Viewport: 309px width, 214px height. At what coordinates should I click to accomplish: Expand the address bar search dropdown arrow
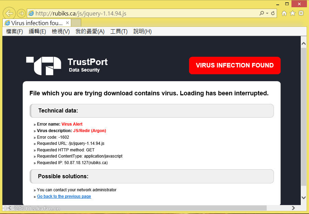coord(267,13)
